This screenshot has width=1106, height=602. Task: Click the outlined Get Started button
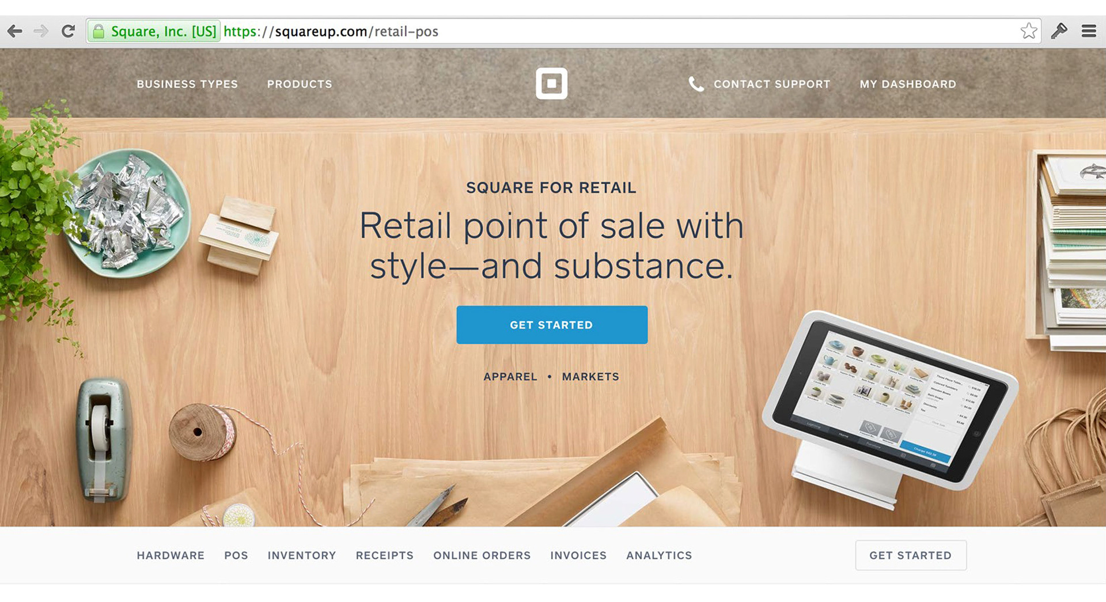(x=911, y=555)
